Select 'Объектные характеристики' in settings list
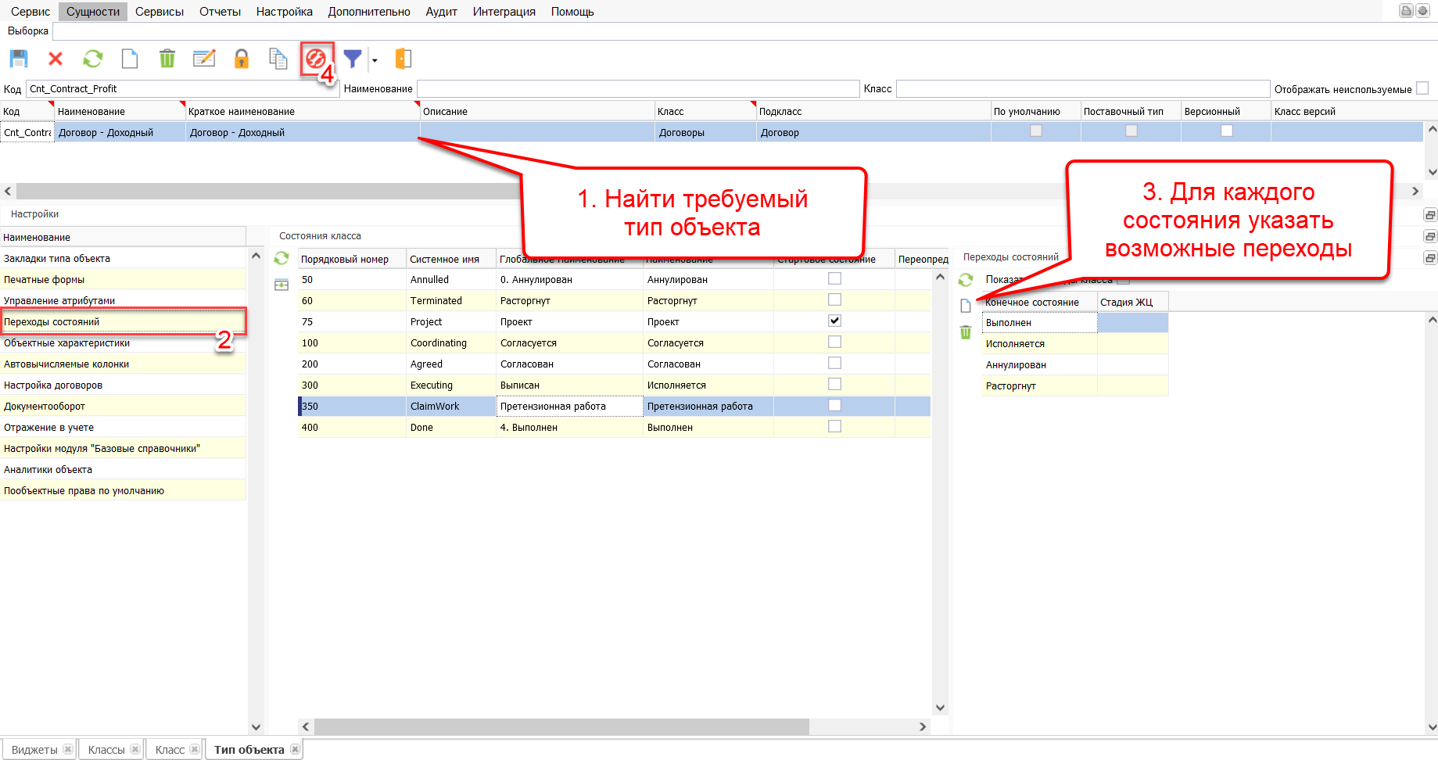The image size is (1438, 760). [67, 343]
